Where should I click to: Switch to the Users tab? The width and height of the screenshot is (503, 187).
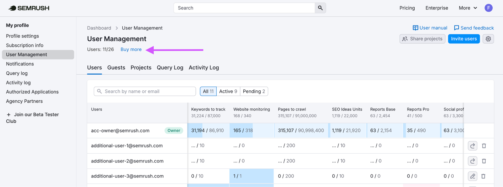tap(94, 67)
